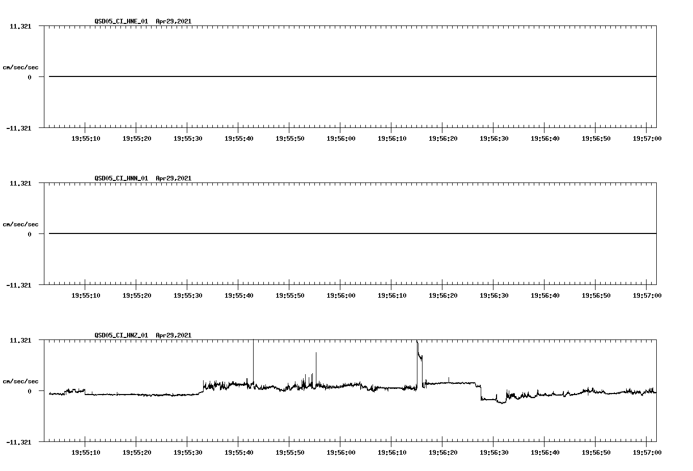Click the cm/sec/sec label on the bottom plot
Viewport: 693px width, 471px height.
pyautogui.click(x=20, y=380)
